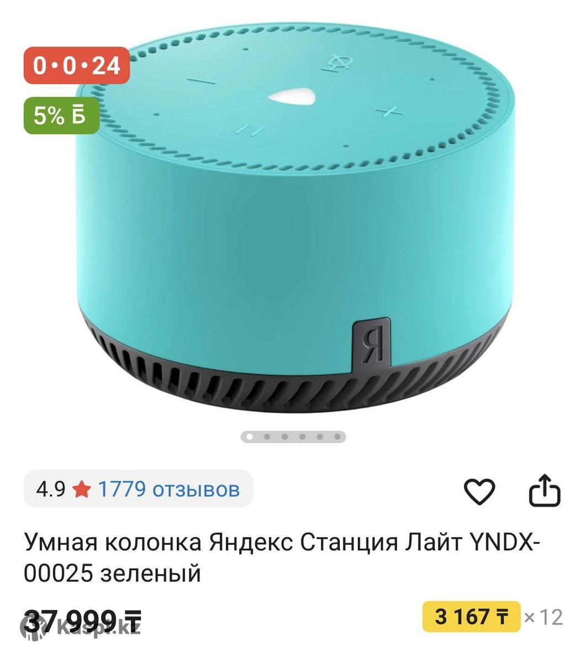Select the yellow 3 167 ₸ monthly payment
Viewport: 587px width, 663px height.
click(x=471, y=617)
